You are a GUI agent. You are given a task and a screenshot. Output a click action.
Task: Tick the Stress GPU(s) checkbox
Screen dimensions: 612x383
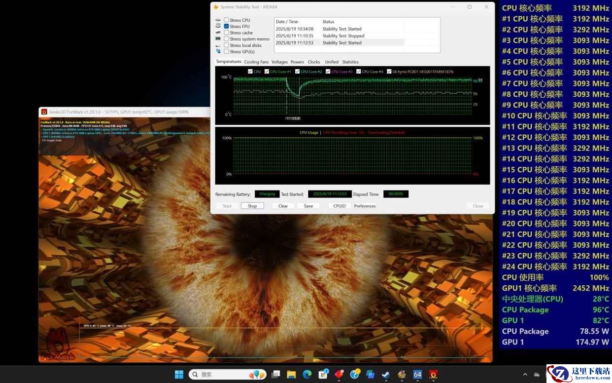point(227,51)
